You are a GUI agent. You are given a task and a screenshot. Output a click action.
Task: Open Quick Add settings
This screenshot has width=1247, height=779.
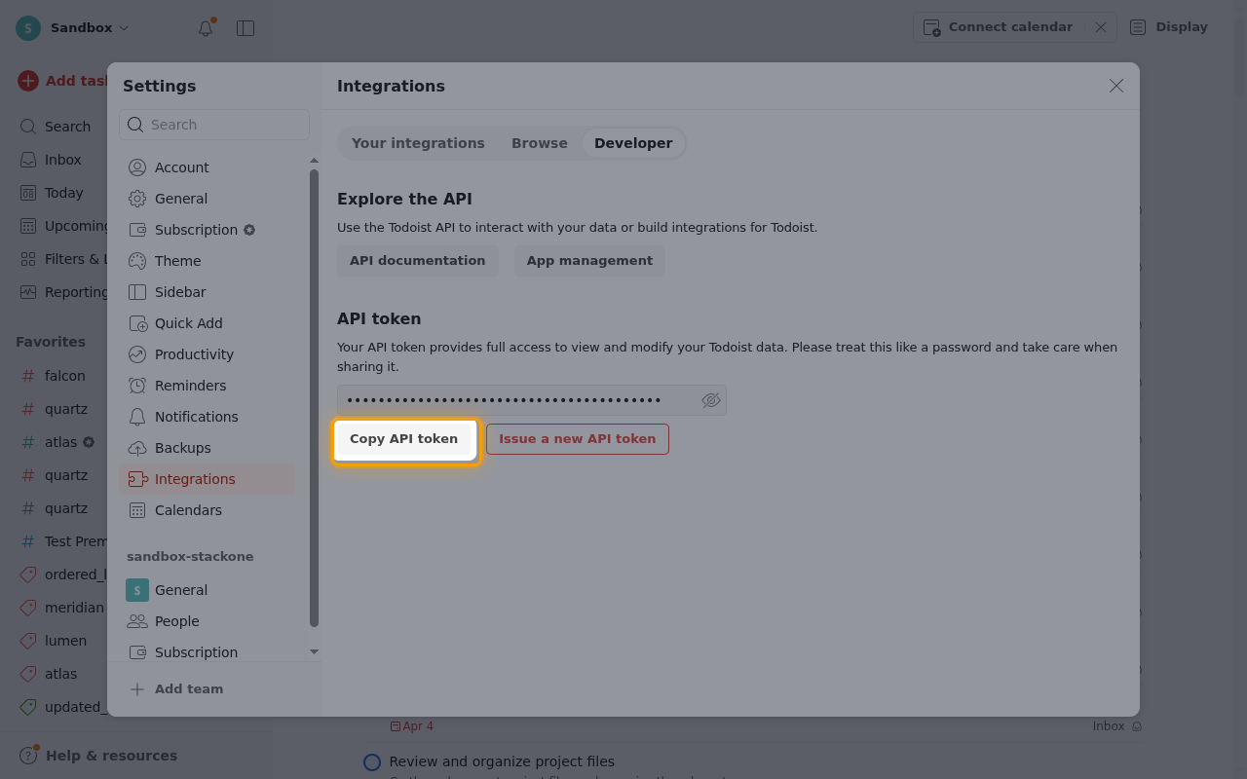[208, 323]
